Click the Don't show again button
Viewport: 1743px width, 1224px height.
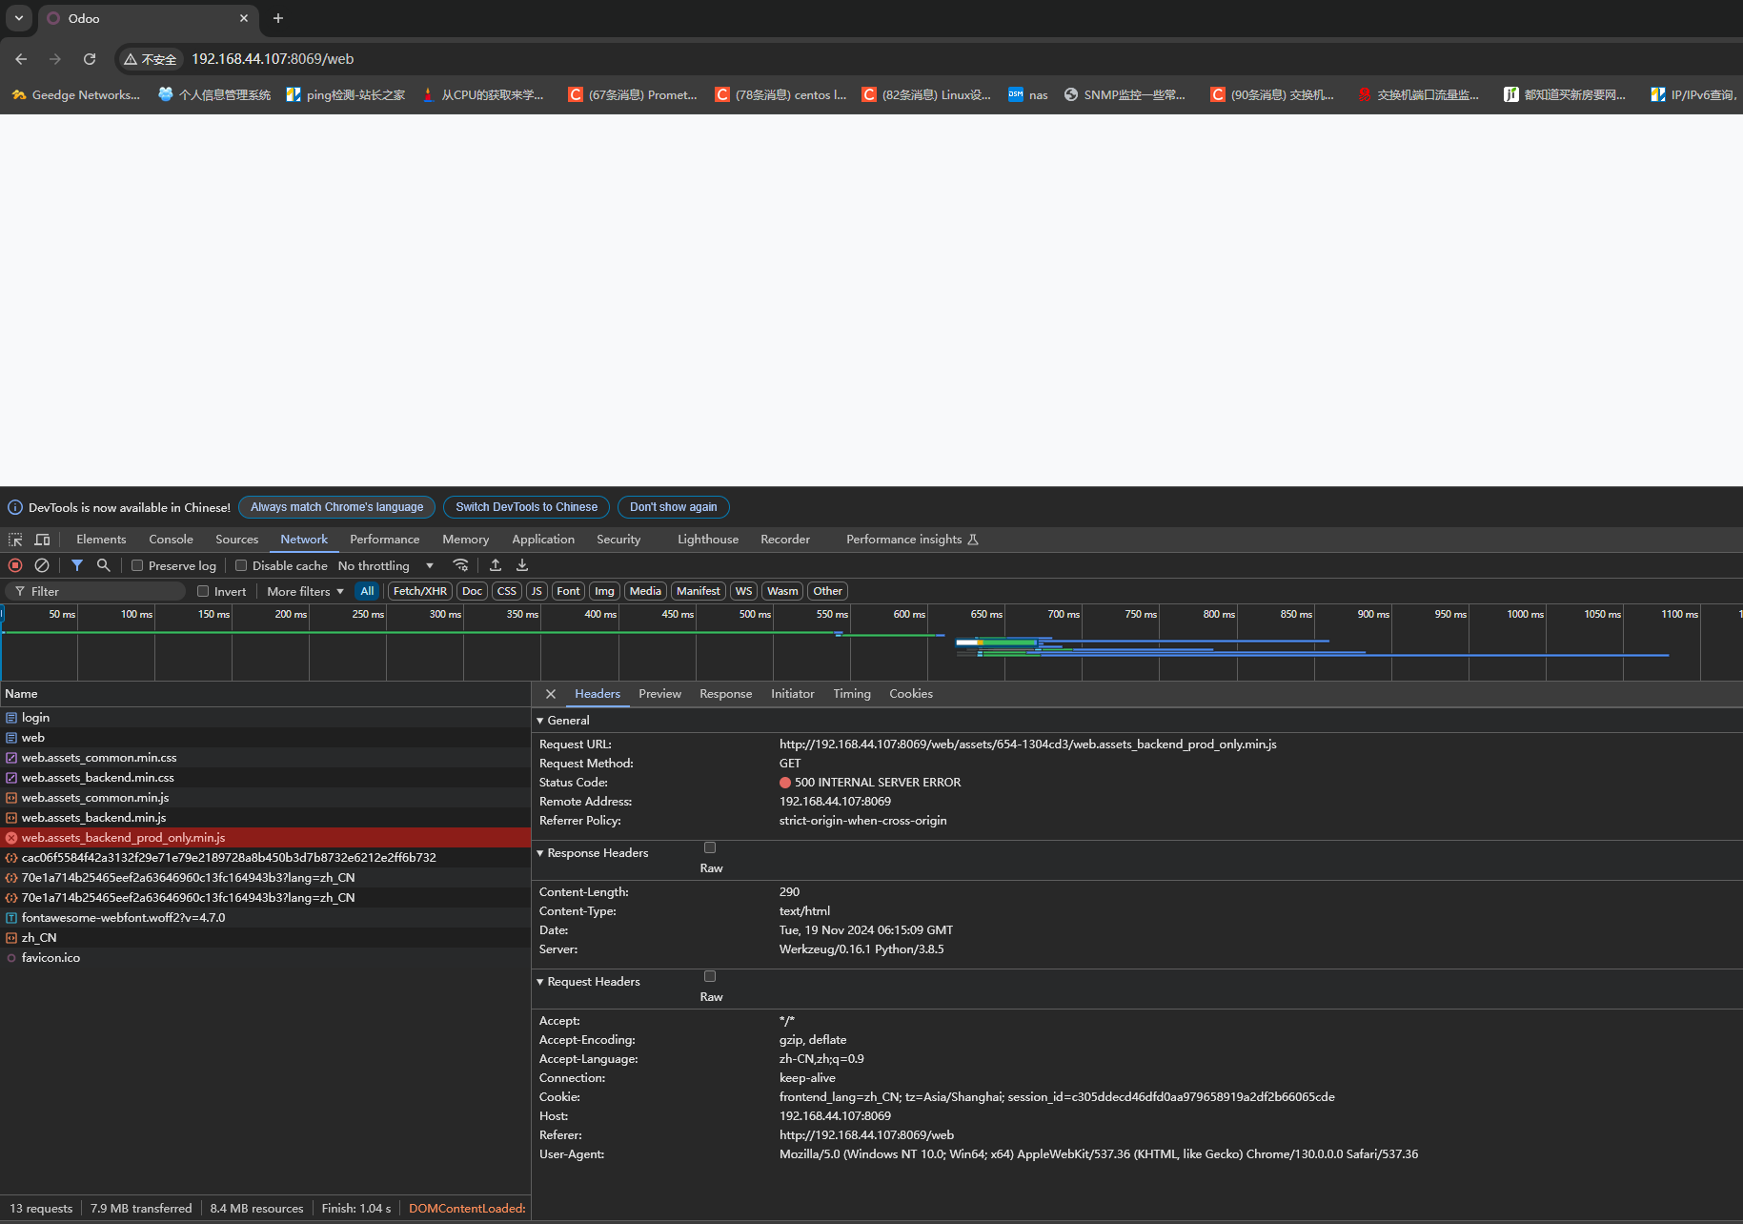coord(673,507)
